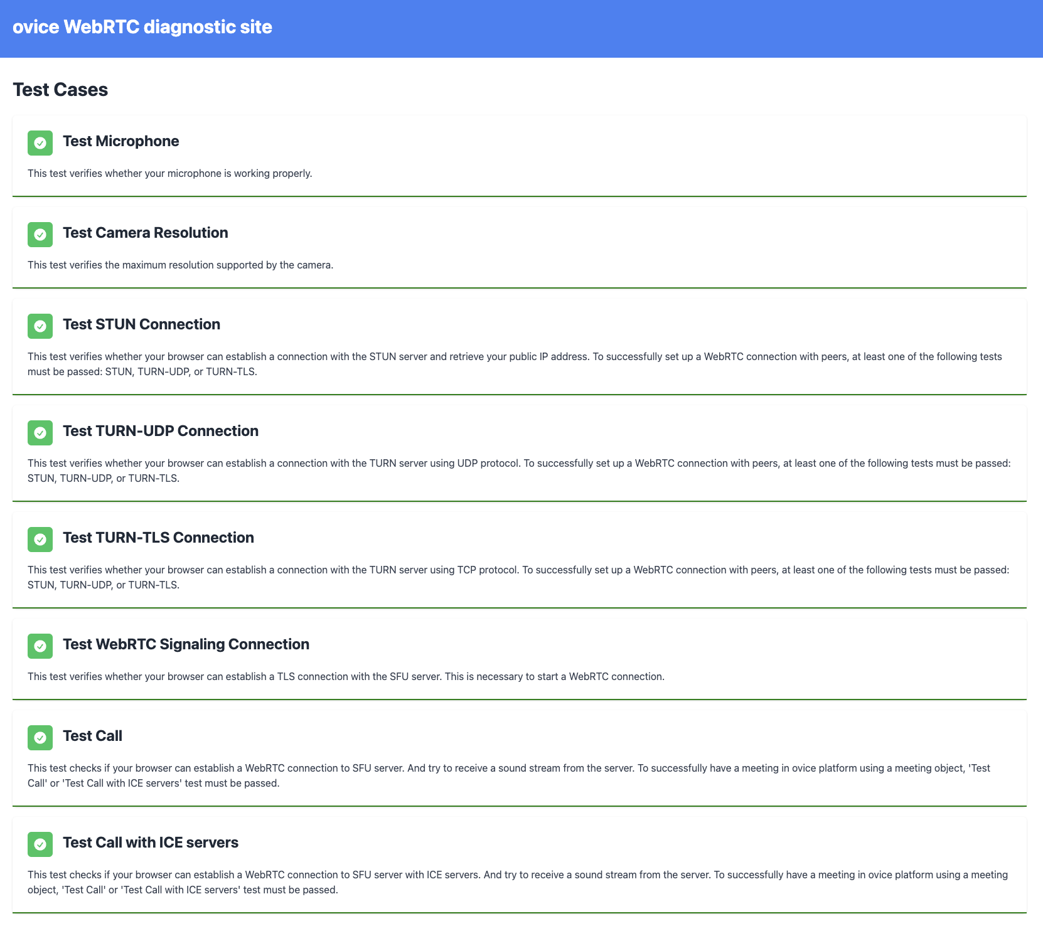
Task: Click the WebRTC Signaling Connection check icon
Action: [x=40, y=646]
